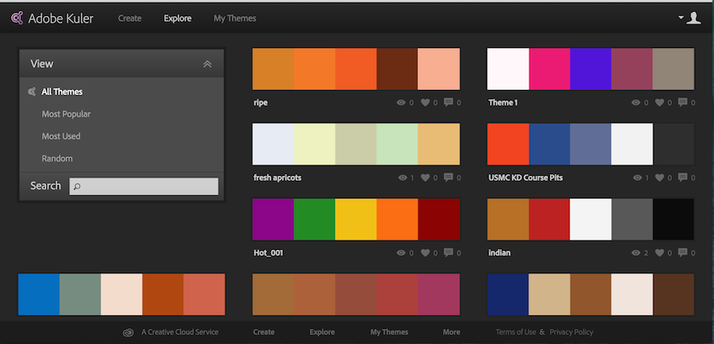Switch to My Themes in top navigation
This screenshot has height=344, width=714.
pyautogui.click(x=235, y=18)
